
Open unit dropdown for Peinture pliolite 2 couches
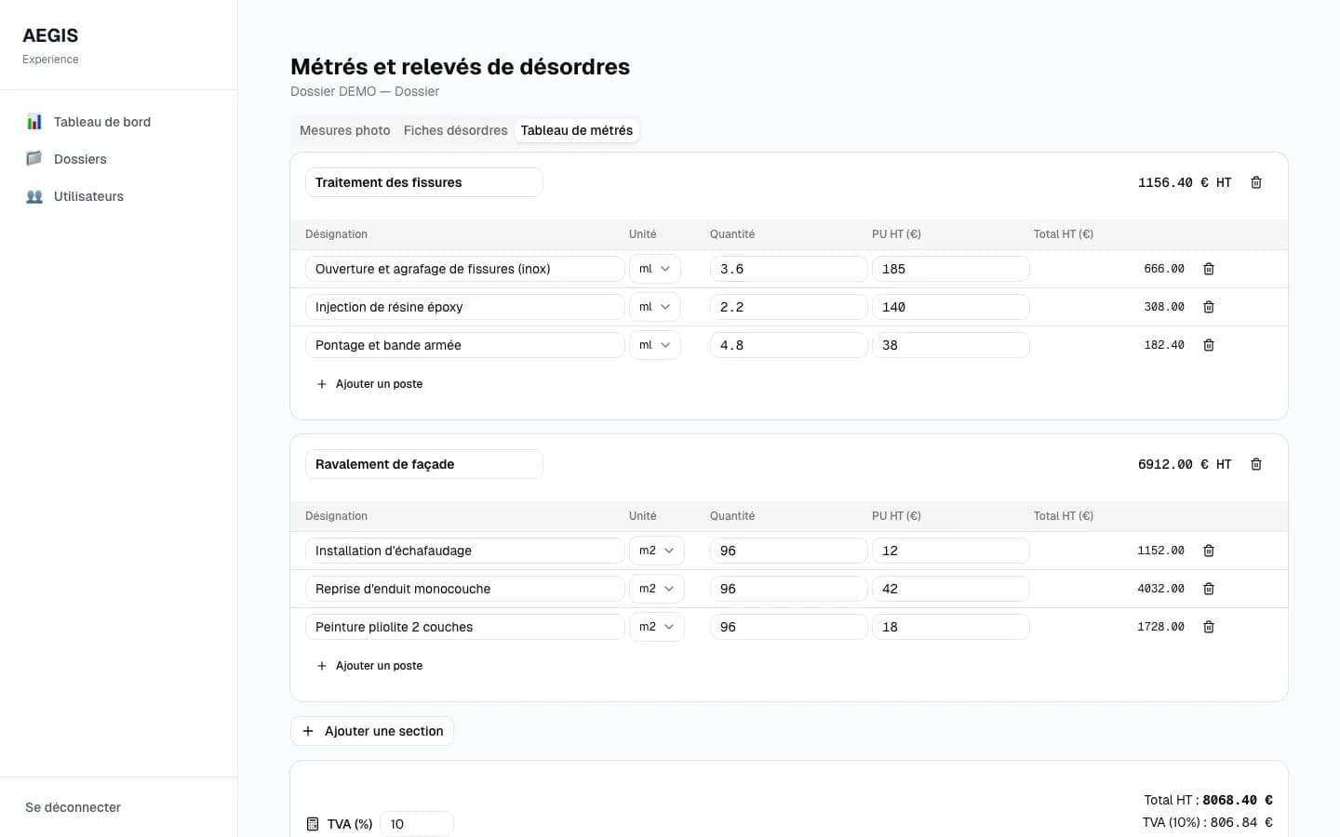(657, 627)
